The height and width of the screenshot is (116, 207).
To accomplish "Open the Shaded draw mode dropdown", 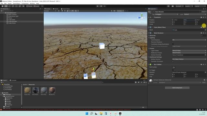I will point(50,11).
